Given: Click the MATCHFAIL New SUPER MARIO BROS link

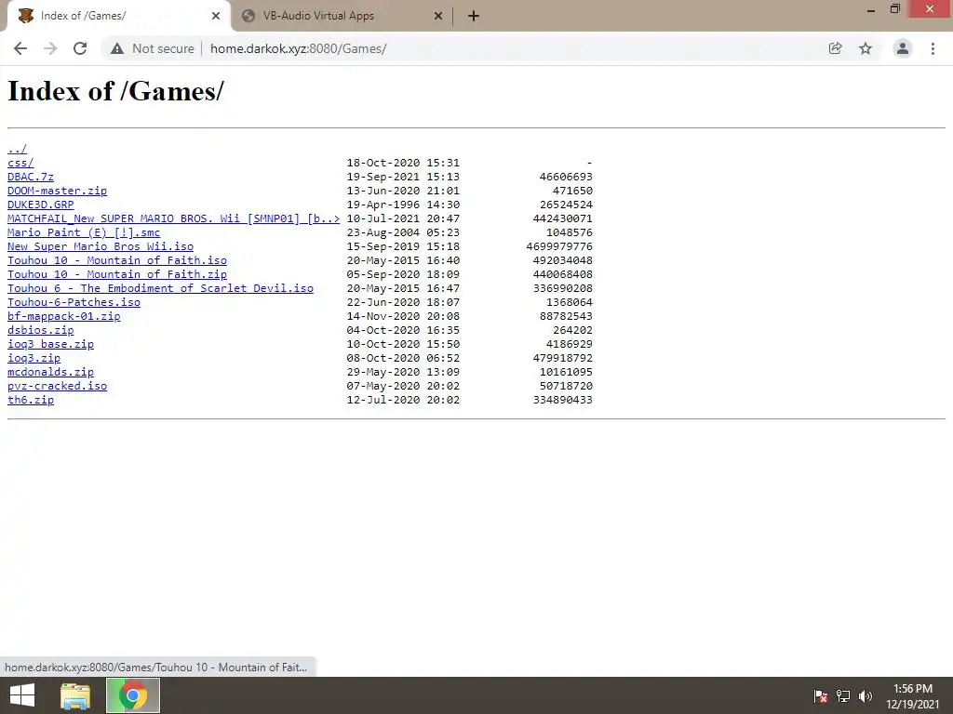Looking at the screenshot, I should tap(174, 218).
